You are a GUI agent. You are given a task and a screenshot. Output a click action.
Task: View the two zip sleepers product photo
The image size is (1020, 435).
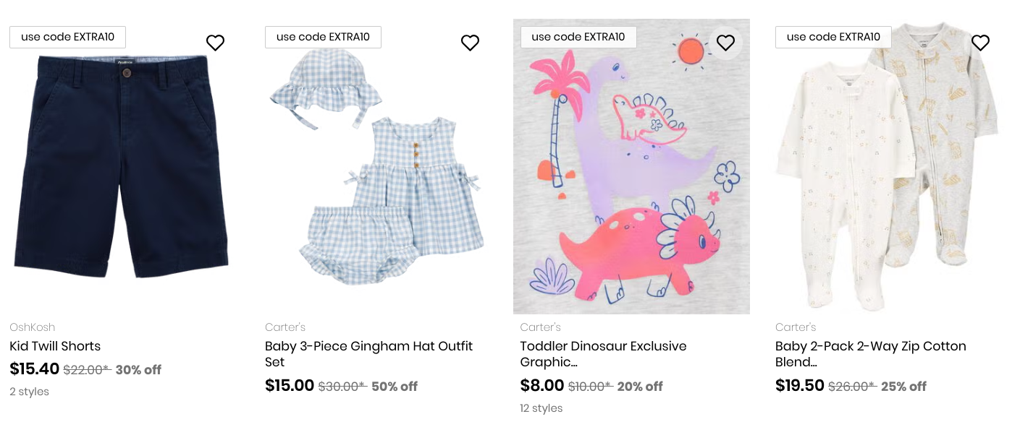[x=887, y=166]
